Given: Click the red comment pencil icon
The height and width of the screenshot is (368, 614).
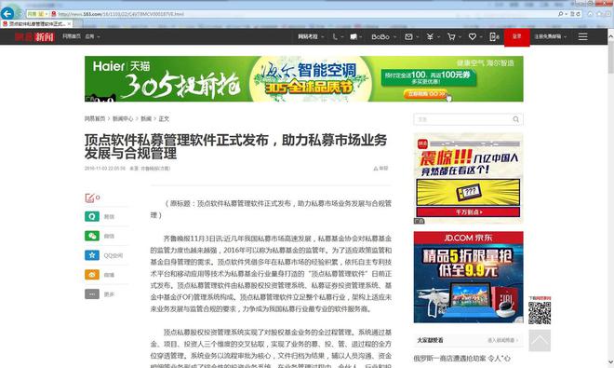Looking at the screenshot, I should [90, 198].
